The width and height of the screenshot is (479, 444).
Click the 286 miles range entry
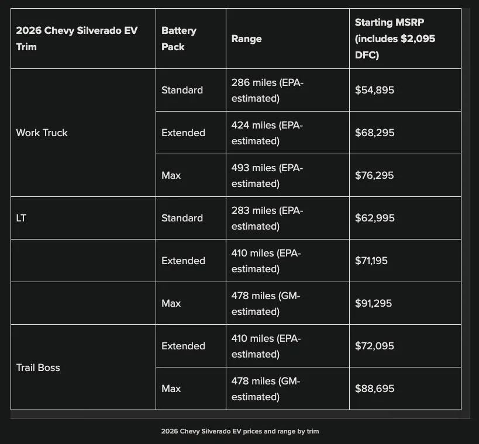tap(288, 90)
